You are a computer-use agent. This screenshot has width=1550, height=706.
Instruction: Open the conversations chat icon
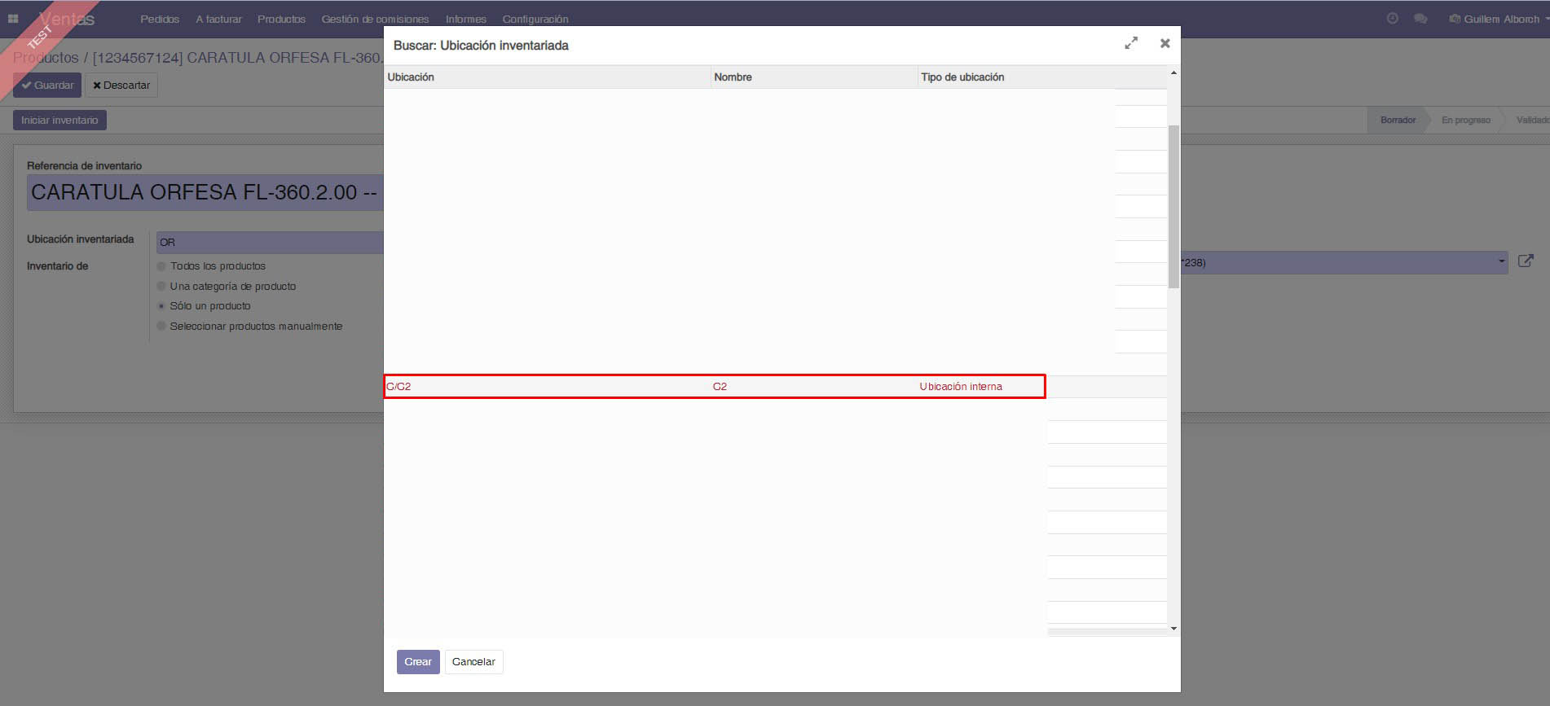pos(1420,19)
